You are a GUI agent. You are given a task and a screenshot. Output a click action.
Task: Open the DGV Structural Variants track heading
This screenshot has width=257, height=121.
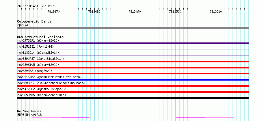(40, 37)
